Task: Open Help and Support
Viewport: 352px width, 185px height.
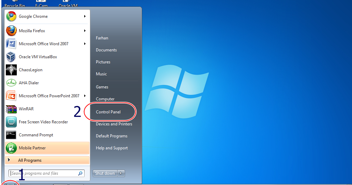Action: tap(112, 148)
